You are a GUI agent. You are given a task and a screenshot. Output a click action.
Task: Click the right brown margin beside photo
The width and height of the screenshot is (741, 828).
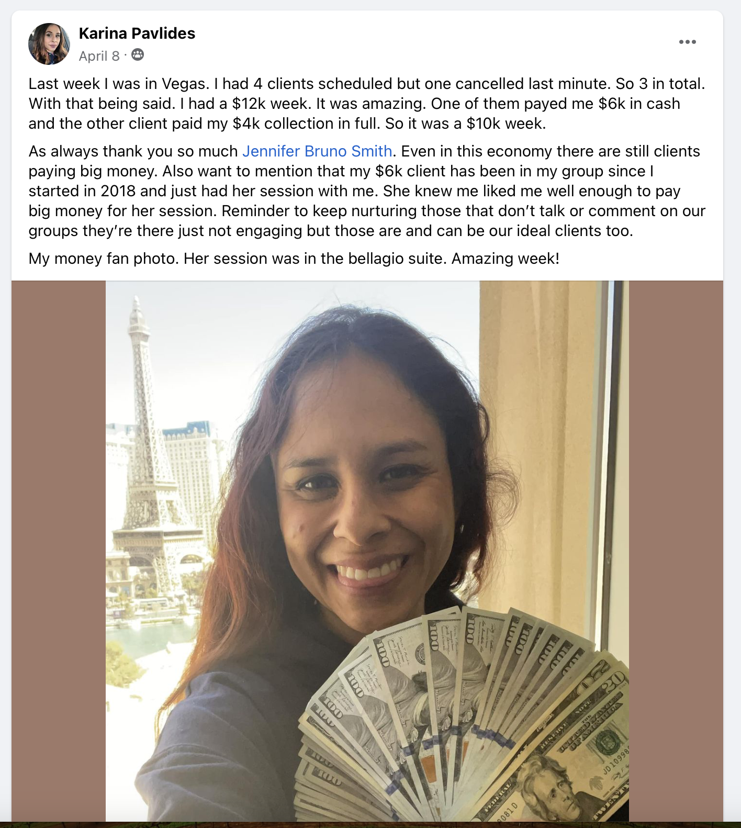point(676,551)
